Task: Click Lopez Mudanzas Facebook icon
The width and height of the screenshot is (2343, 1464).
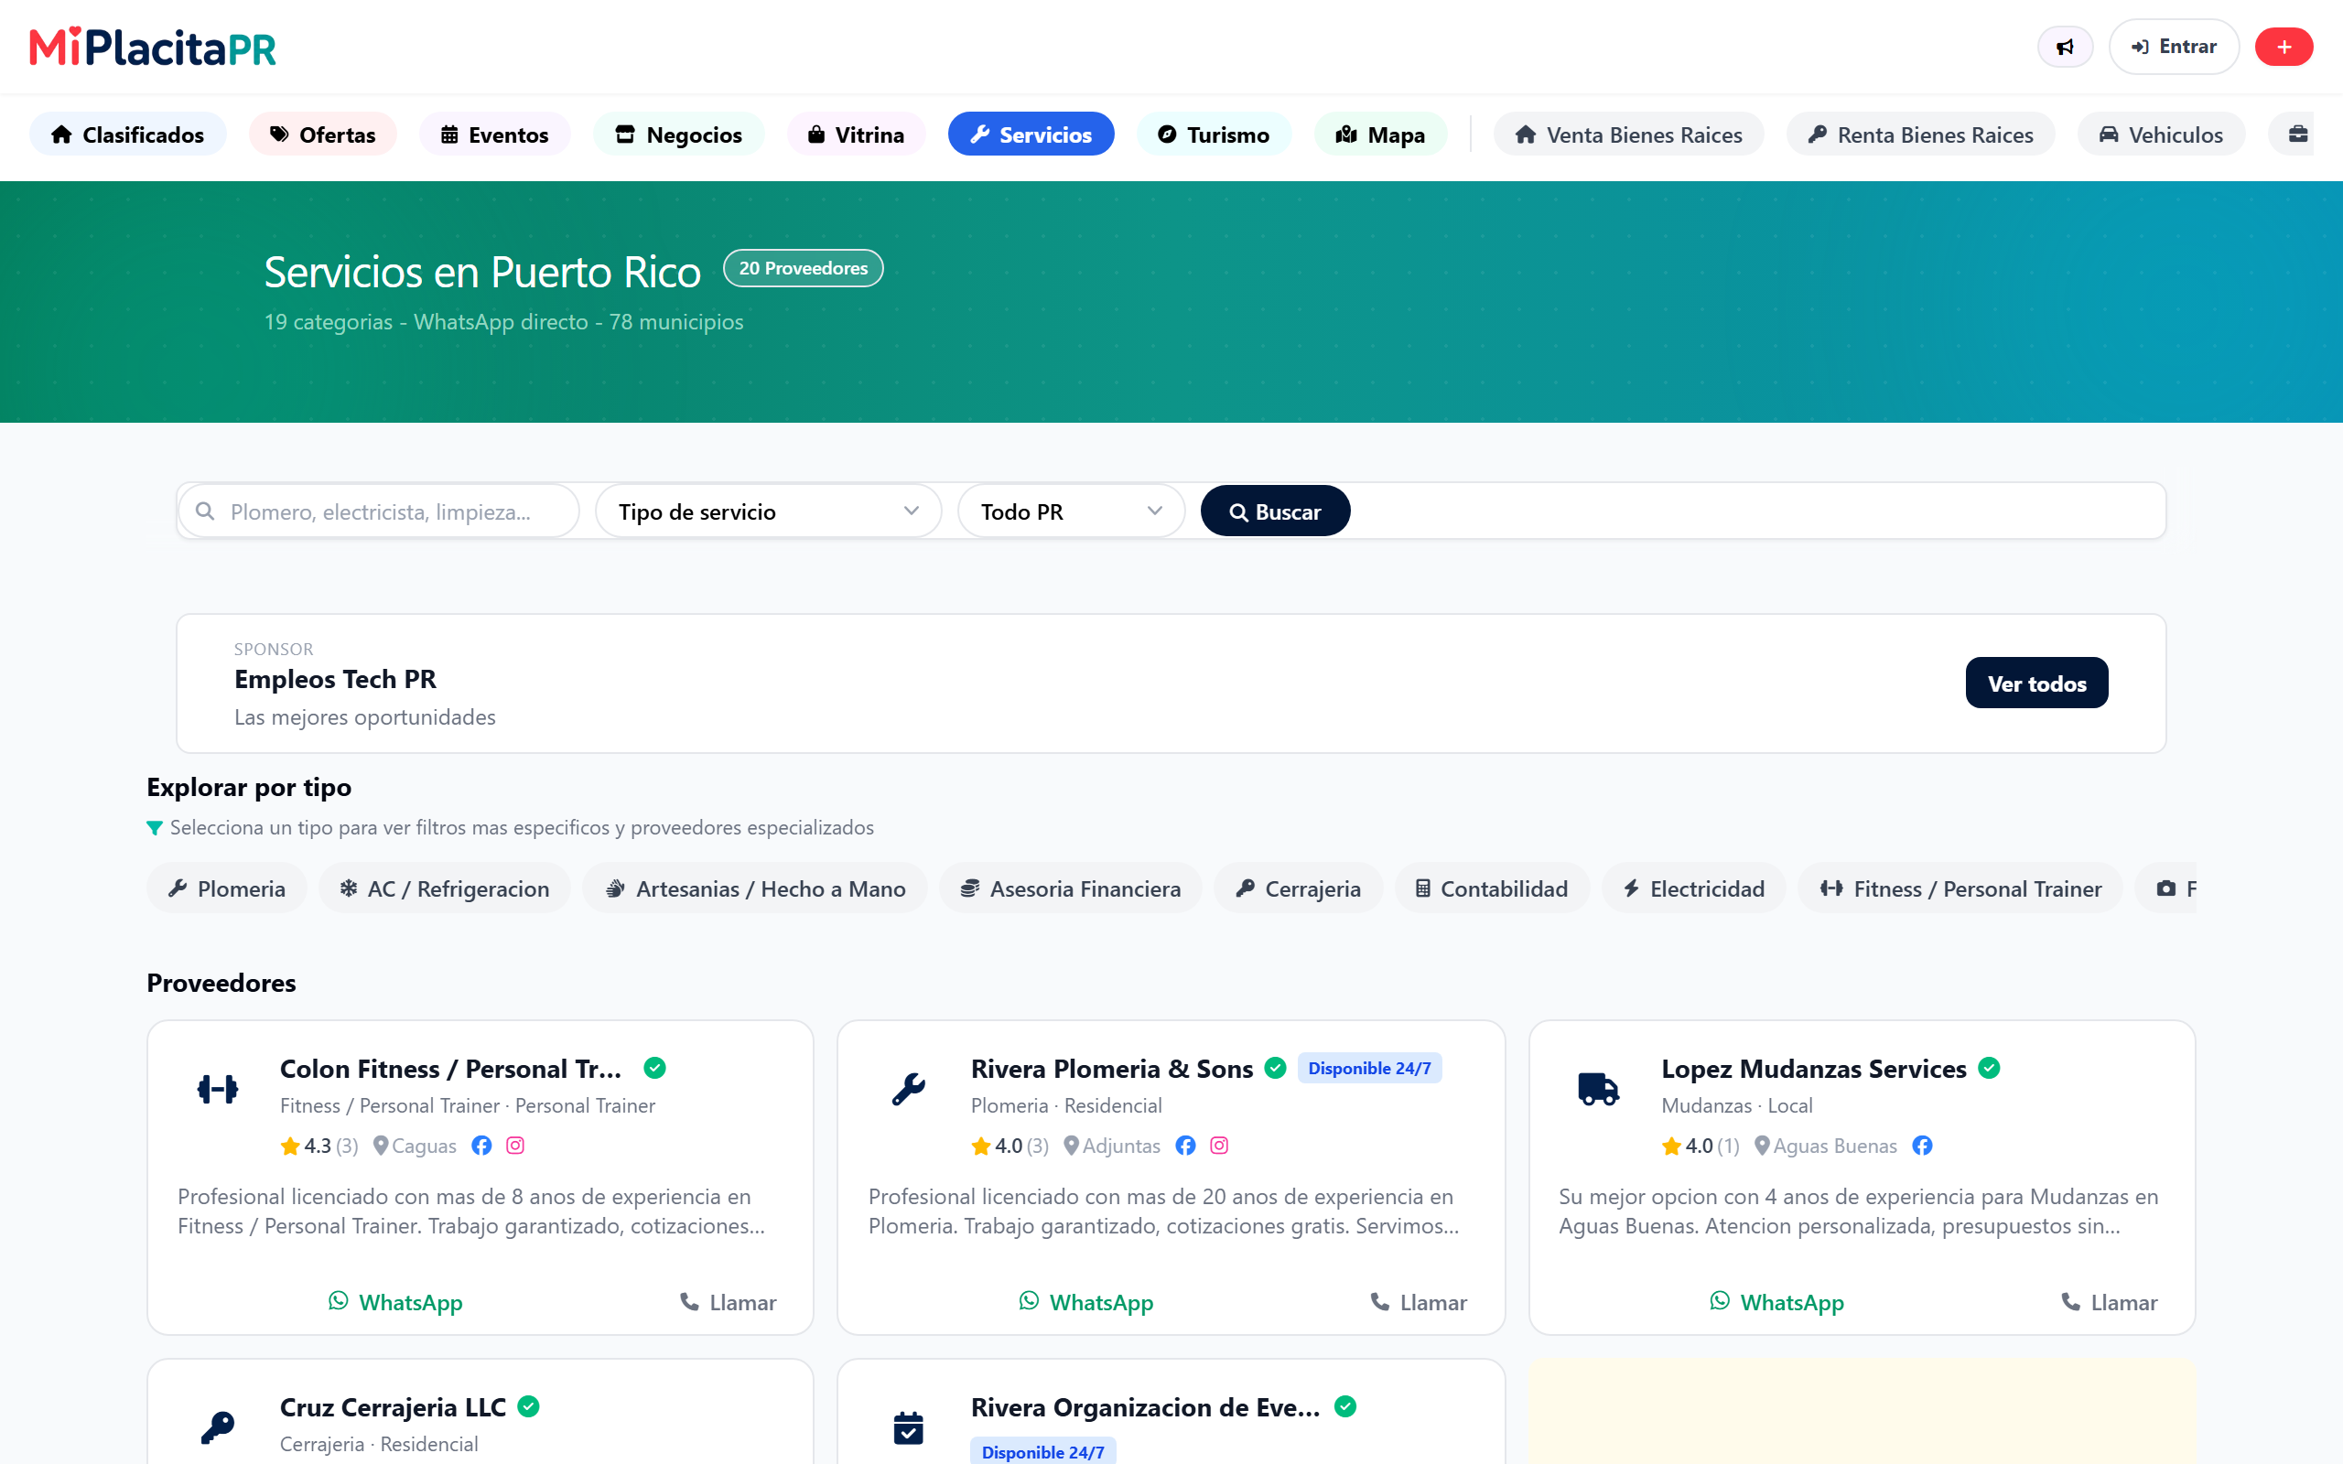Action: [1922, 1146]
